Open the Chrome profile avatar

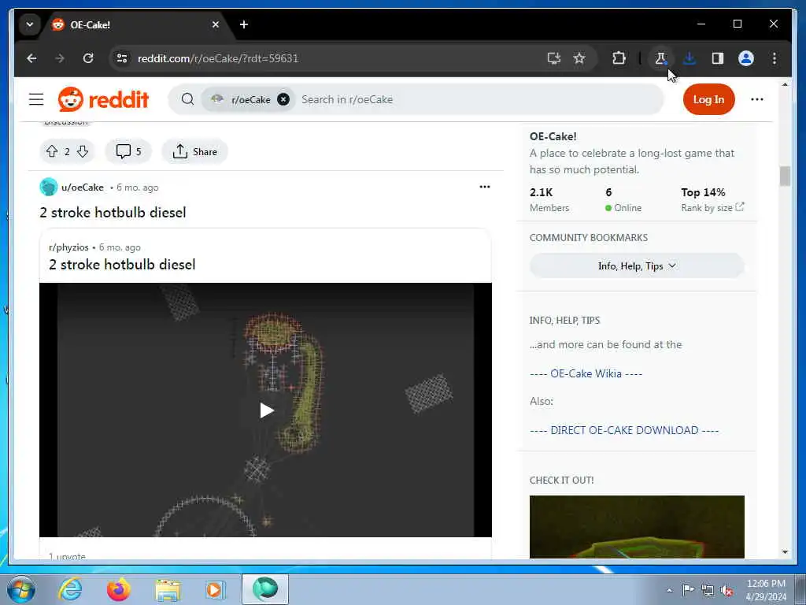point(746,58)
